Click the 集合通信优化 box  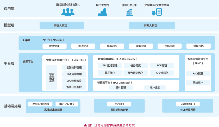pos(135,73)
